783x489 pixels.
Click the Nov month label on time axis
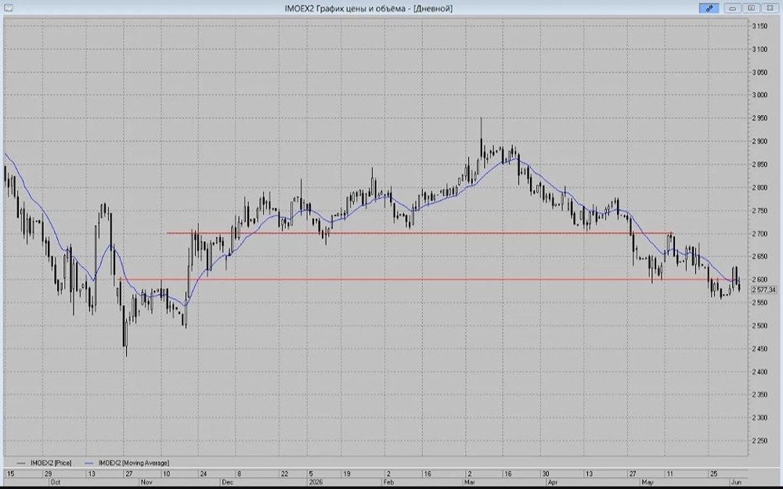coord(147,483)
